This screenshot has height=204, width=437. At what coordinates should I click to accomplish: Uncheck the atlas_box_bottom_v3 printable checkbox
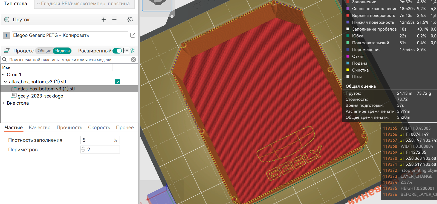(x=117, y=82)
